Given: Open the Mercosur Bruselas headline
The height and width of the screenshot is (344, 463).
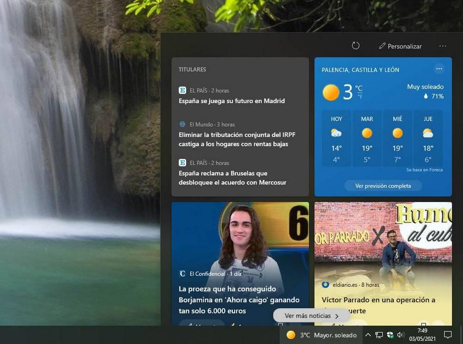Looking at the screenshot, I should [232, 178].
